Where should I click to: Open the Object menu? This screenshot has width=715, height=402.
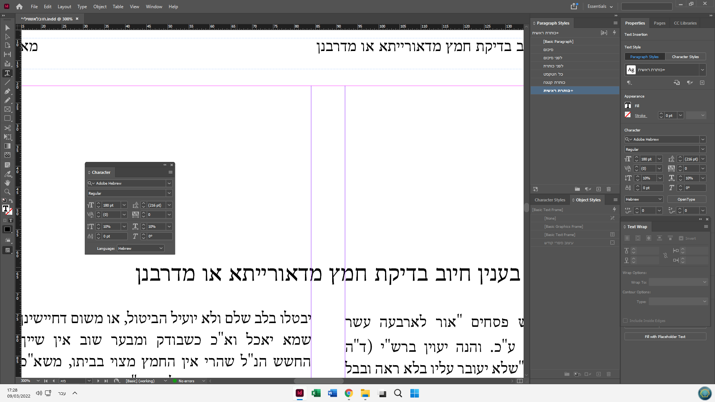click(x=99, y=6)
